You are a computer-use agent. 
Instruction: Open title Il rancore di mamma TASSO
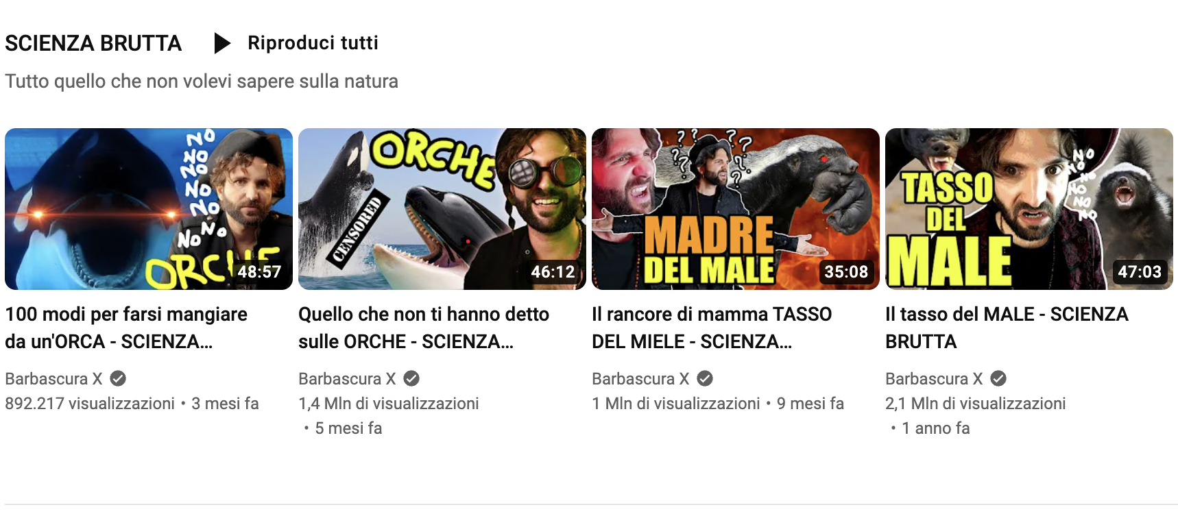[x=712, y=328]
